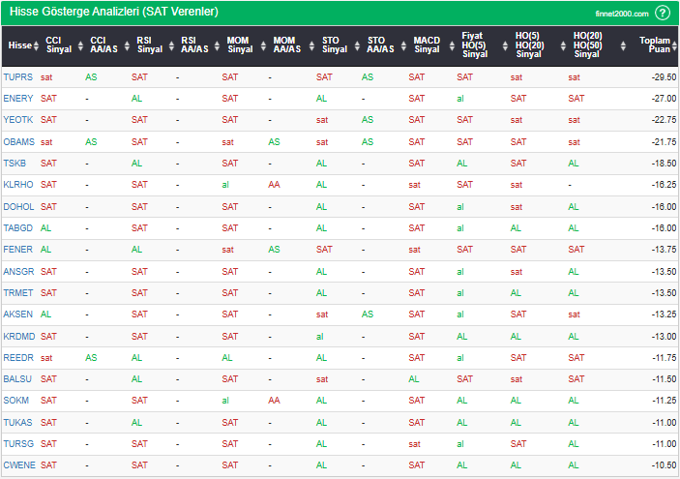Open the SOKM stock link
The width and height of the screenshot is (680, 479).
coord(16,401)
